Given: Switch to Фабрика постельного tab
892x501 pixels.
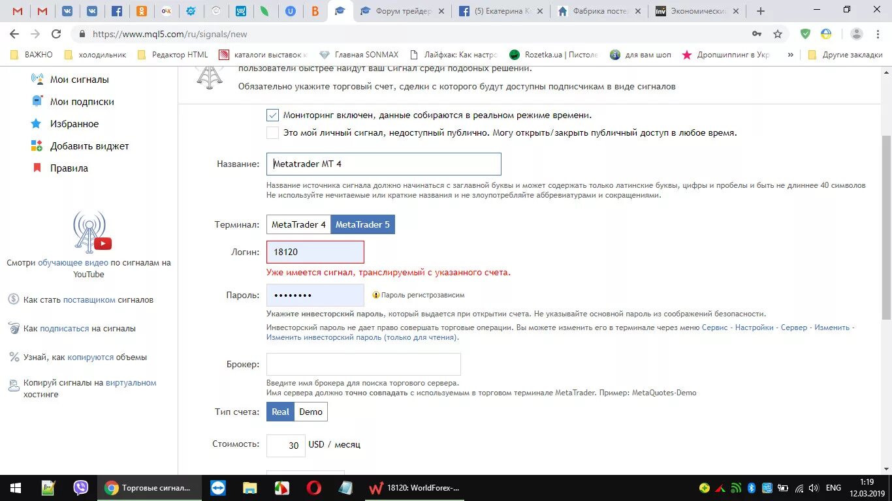Looking at the screenshot, I should tap(599, 11).
